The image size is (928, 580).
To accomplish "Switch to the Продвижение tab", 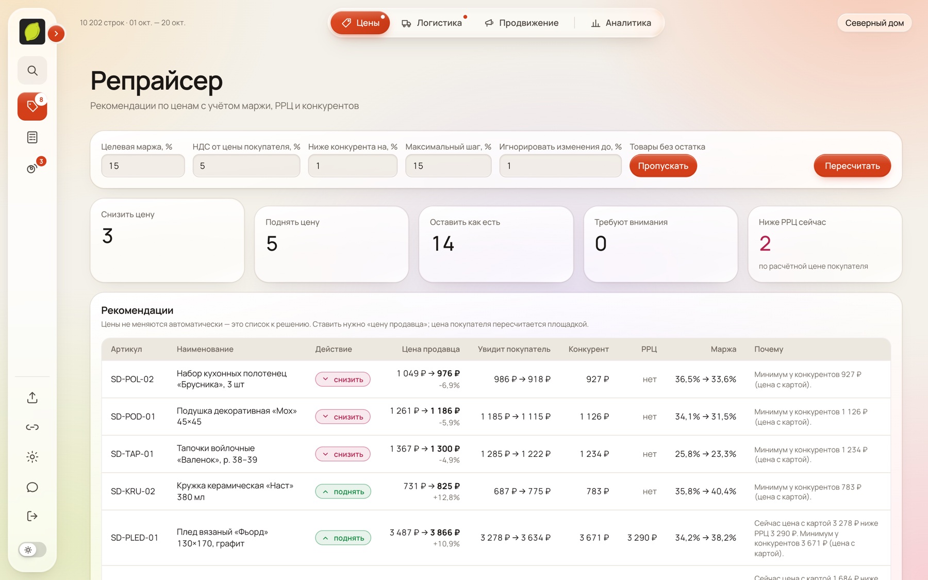I will (521, 23).
